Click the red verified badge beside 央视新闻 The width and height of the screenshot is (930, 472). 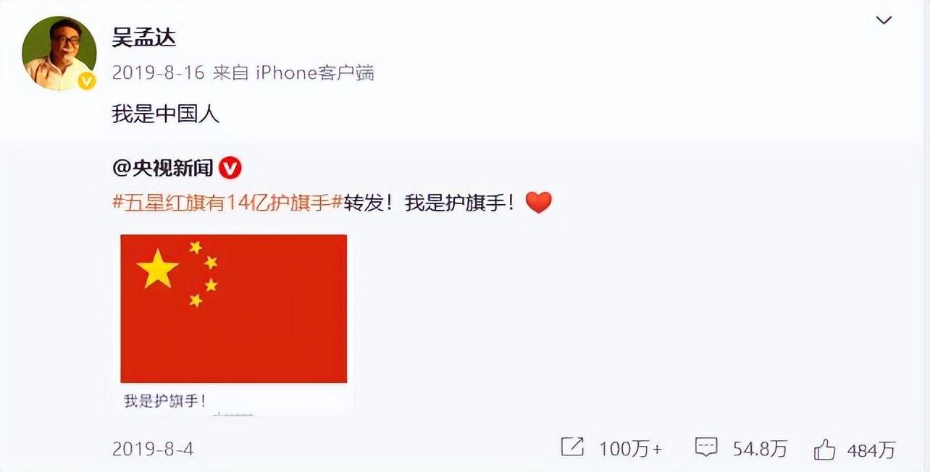pyautogui.click(x=230, y=168)
